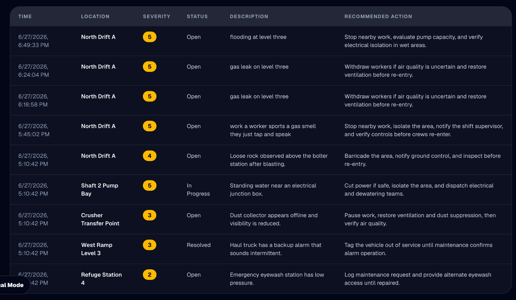This screenshot has width=516, height=300.
Task: Click Open status in flooding row
Action: pos(194,37)
